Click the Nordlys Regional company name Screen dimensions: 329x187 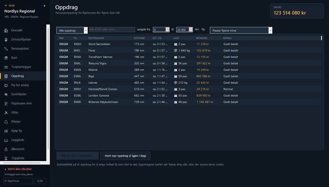pos(20,11)
